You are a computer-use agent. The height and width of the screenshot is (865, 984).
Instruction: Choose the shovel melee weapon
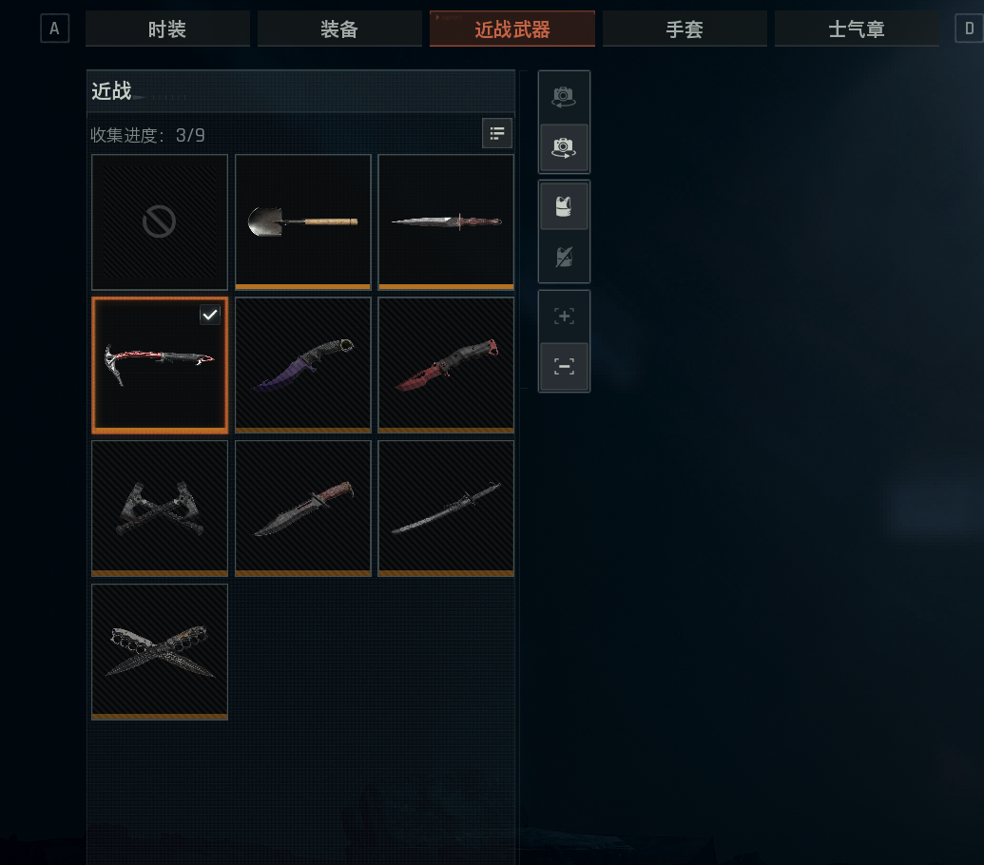click(303, 221)
